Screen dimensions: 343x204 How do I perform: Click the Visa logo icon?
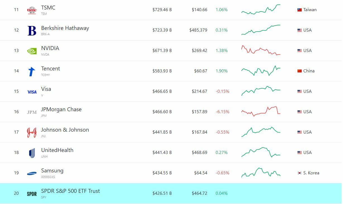32,92
